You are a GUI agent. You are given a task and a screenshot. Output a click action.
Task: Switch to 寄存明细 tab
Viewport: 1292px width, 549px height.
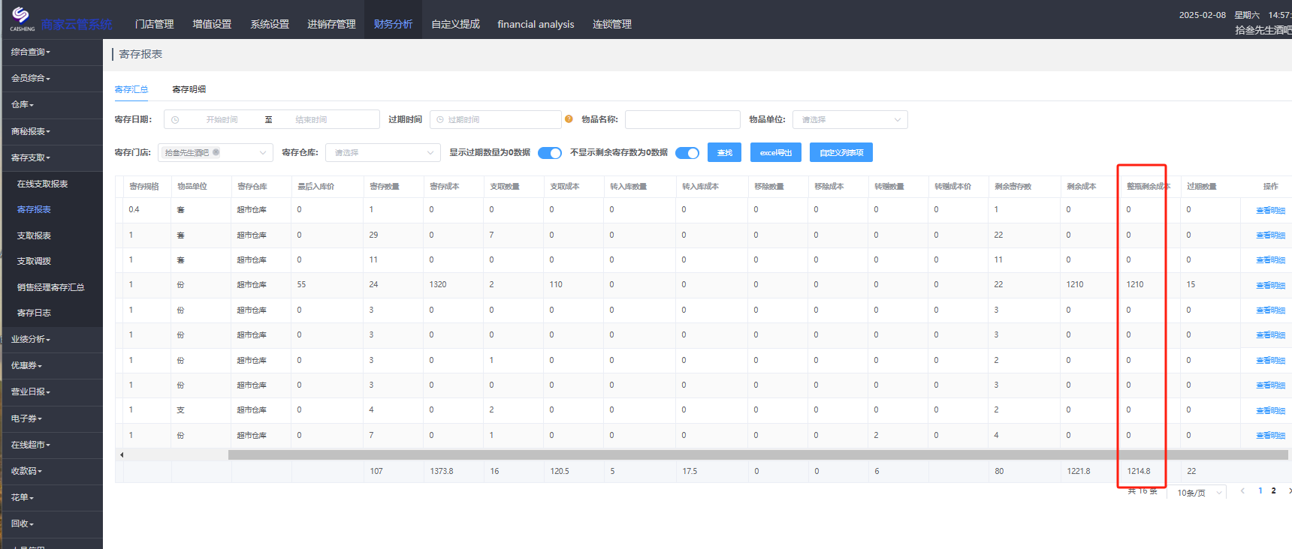click(189, 89)
